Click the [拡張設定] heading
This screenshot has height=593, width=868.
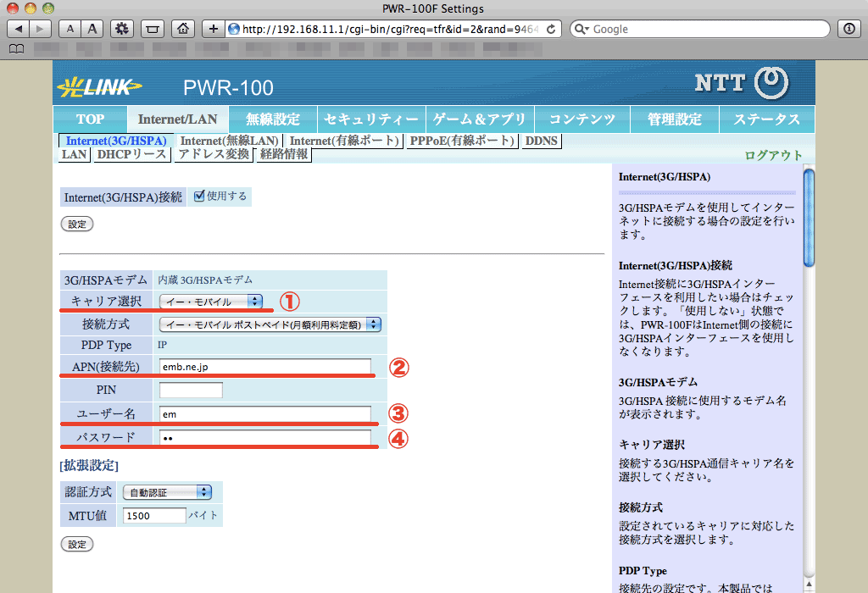click(89, 465)
